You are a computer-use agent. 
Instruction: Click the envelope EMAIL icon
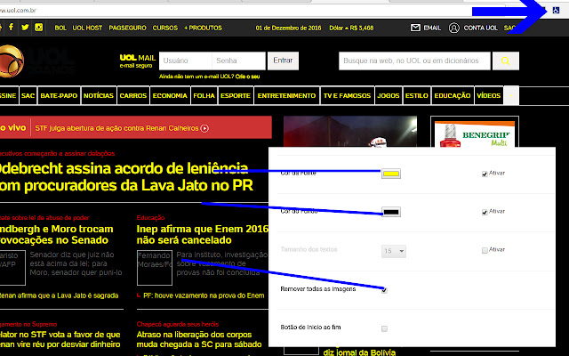pyautogui.click(x=415, y=28)
